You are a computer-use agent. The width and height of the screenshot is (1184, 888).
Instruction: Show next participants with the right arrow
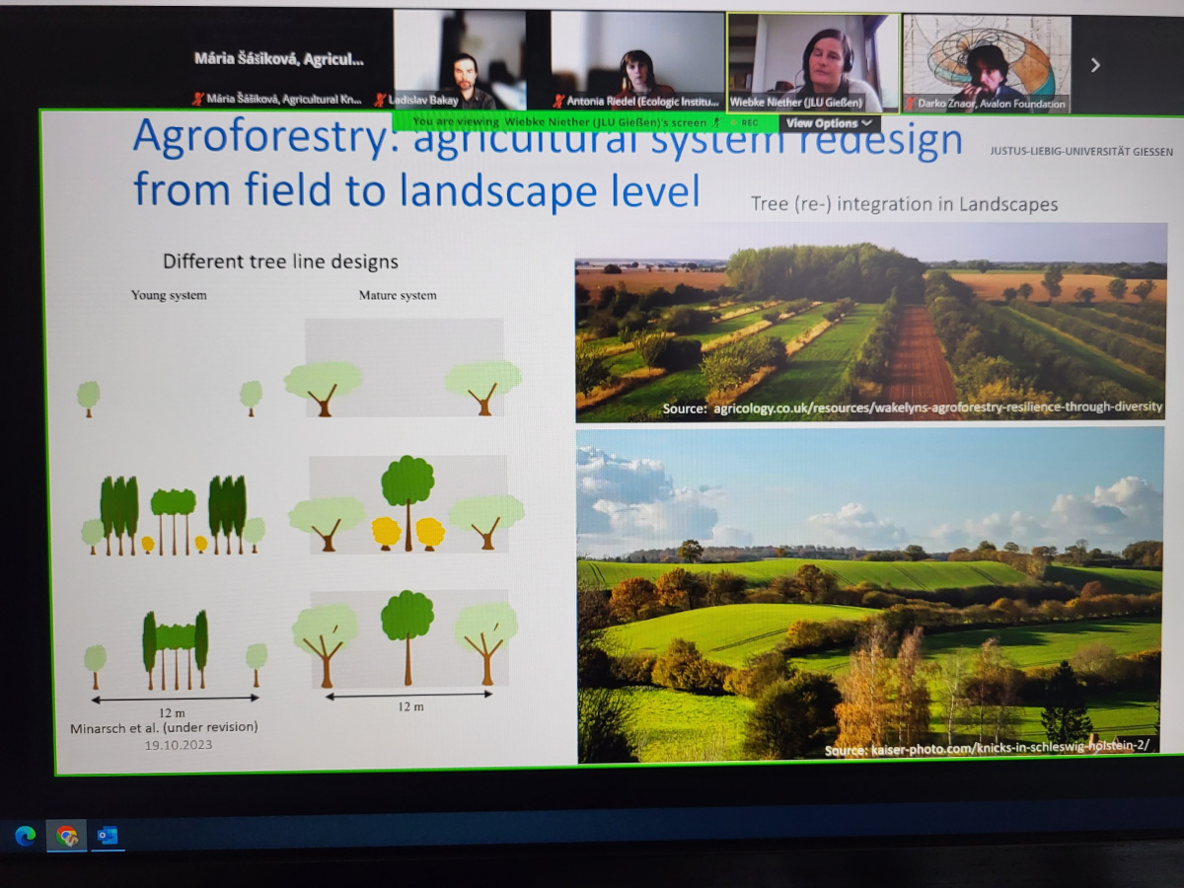pyautogui.click(x=1094, y=65)
